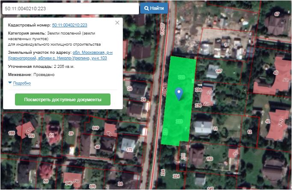Image resolution: width=292 pixels, height=190 pixels.
Task: Close the cadastral info panel
Action: [x=117, y=23]
